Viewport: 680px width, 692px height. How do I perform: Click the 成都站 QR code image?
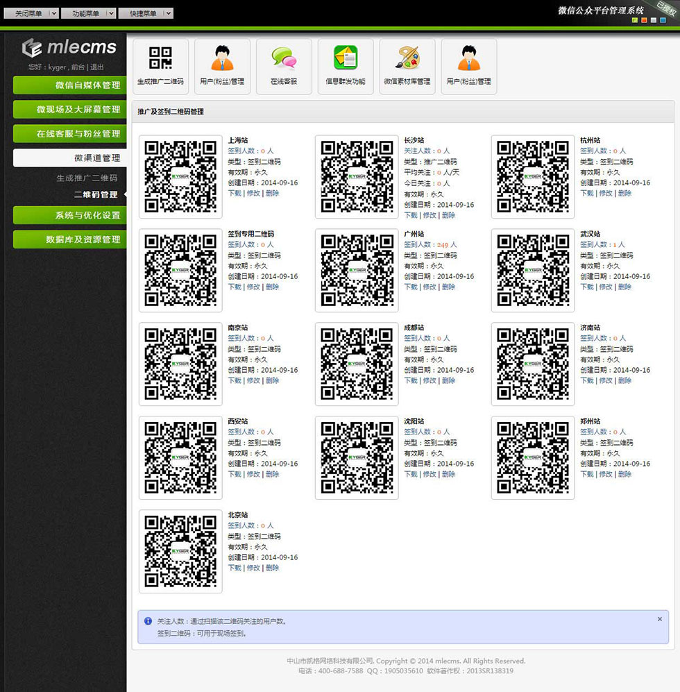coord(357,364)
